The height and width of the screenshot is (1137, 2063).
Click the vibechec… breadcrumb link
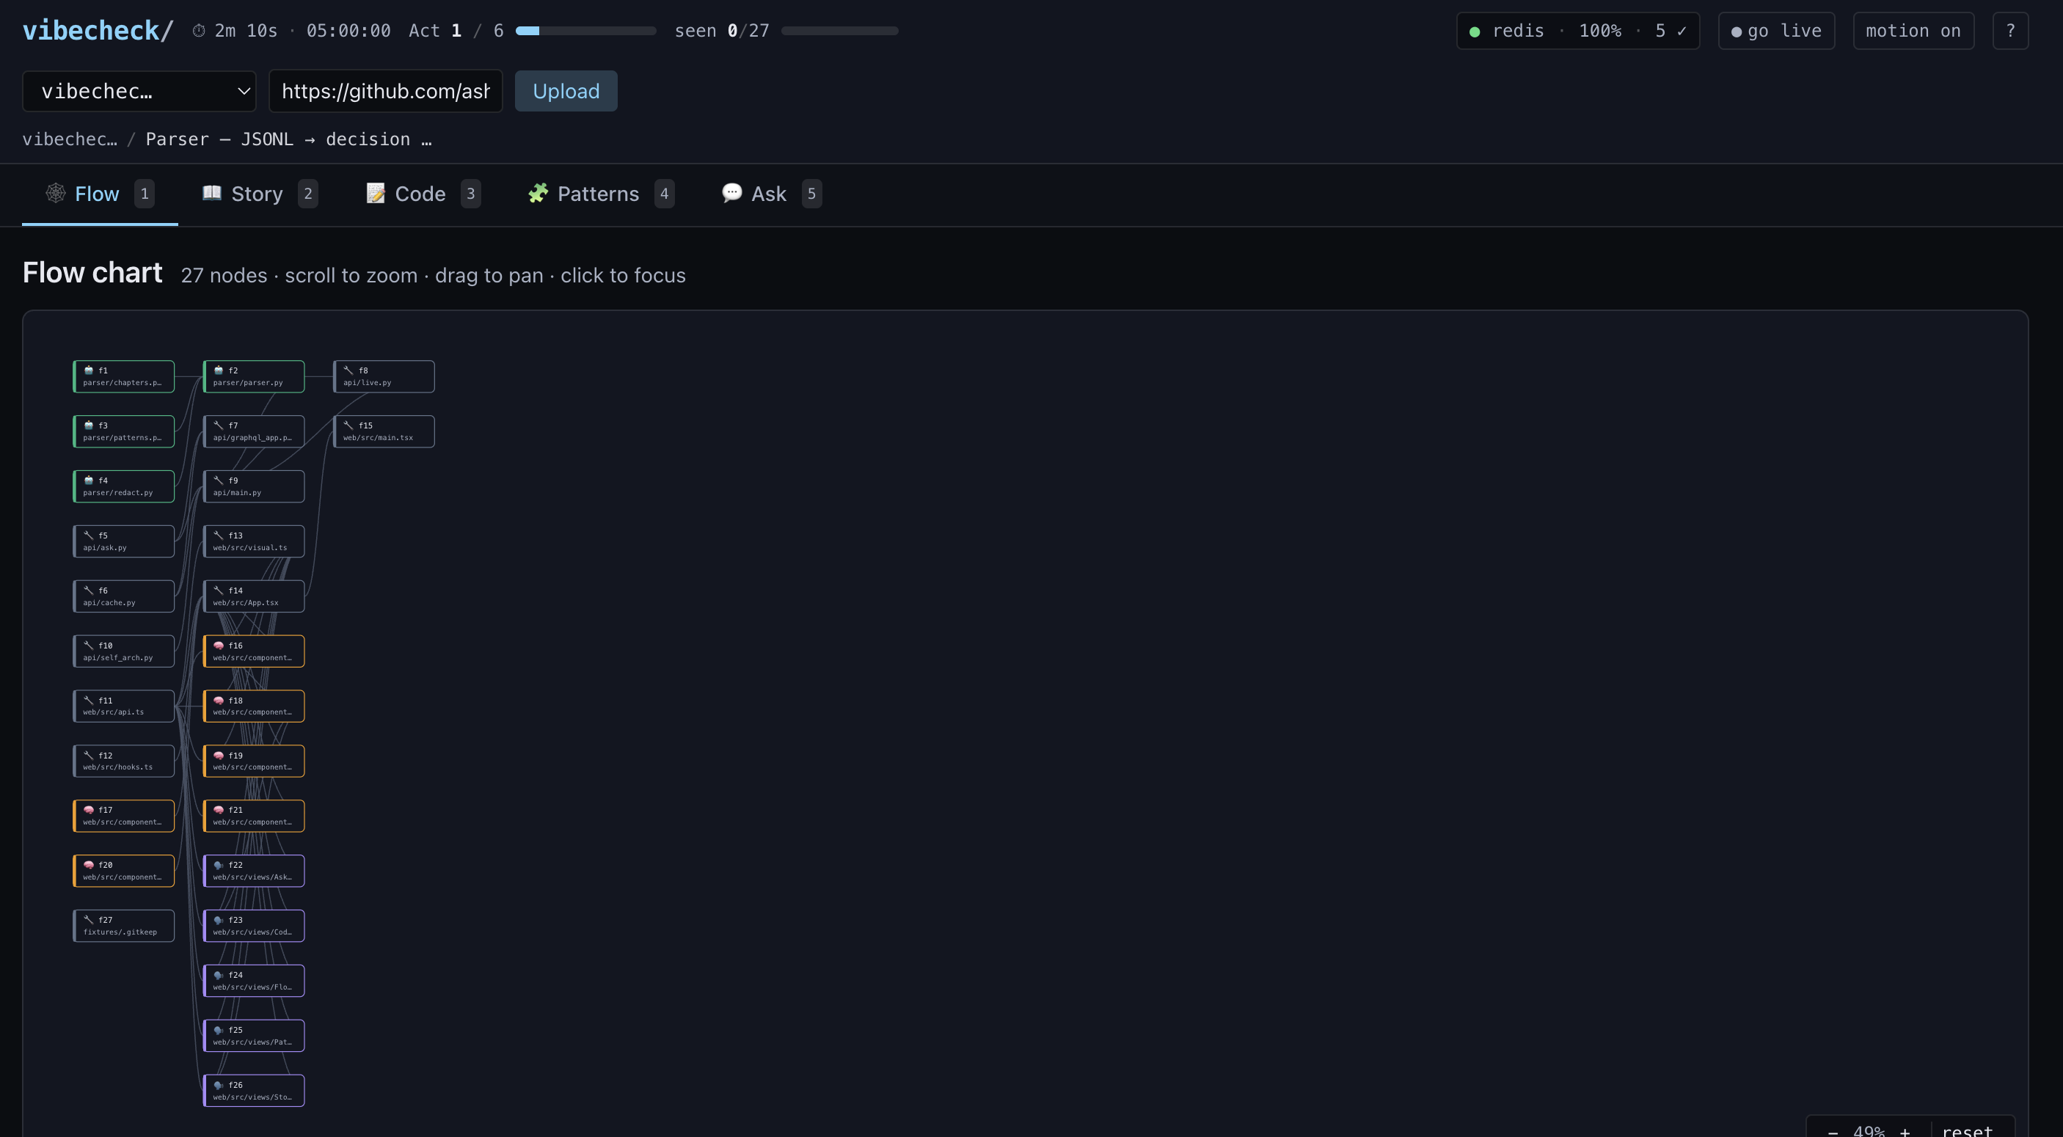pos(70,139)
